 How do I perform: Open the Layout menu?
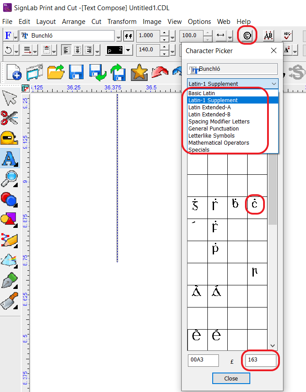[46, 22]
